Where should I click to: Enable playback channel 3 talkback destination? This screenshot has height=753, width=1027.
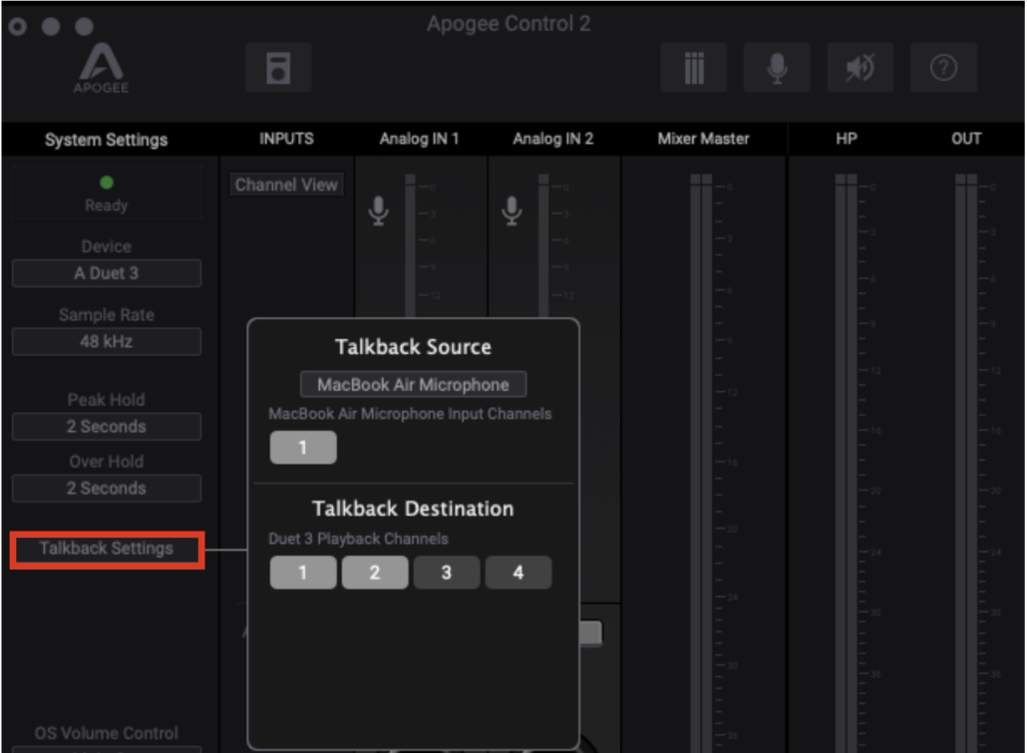pos(447,571)
